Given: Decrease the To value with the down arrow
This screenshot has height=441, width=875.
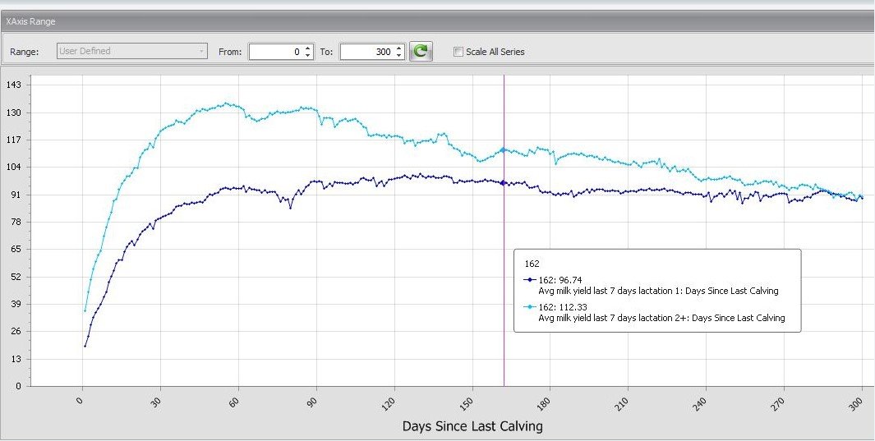Looking at the screenshot, I should 398,55.
